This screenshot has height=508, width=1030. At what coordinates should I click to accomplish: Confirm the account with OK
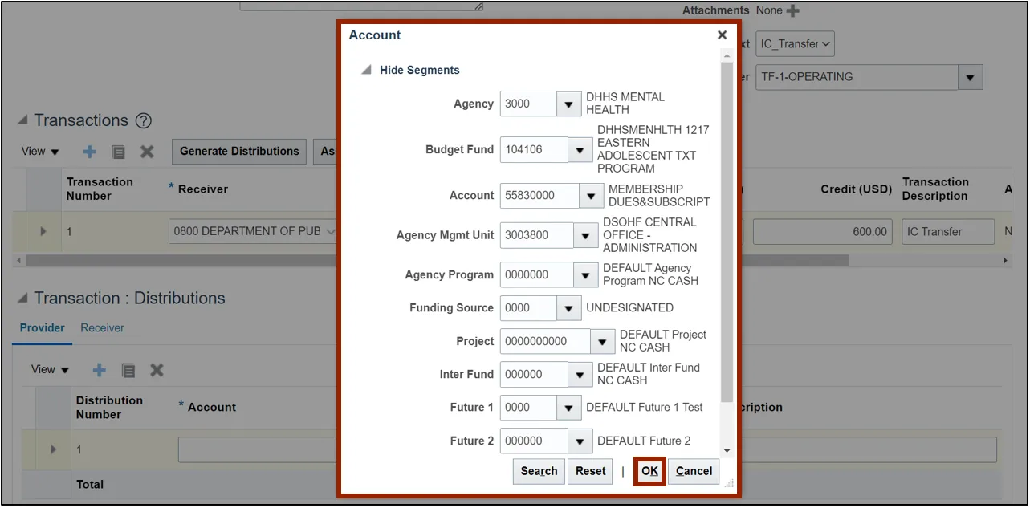(649, 471)
